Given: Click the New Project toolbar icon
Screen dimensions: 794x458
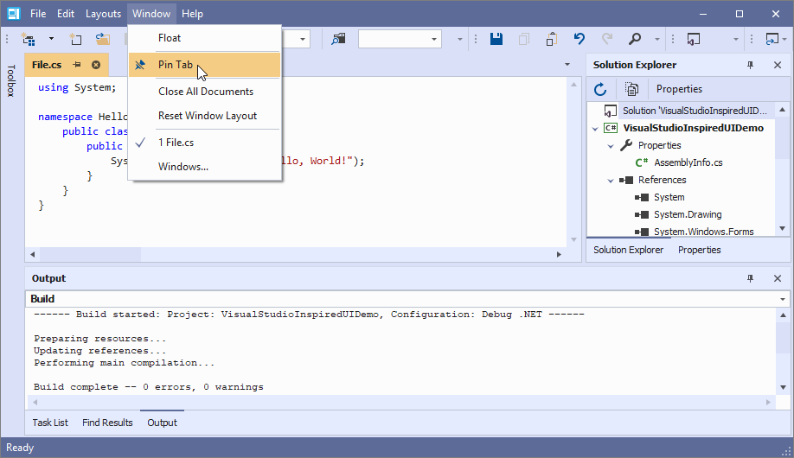Looking at the screenshot, I should tap(29, 39).
